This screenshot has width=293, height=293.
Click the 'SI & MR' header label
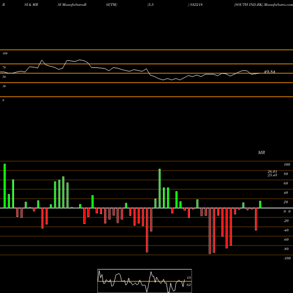click(31, 5)
